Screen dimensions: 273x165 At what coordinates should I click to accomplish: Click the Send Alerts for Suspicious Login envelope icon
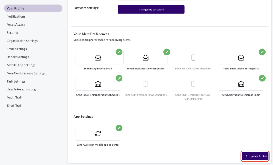coord(241,84)
